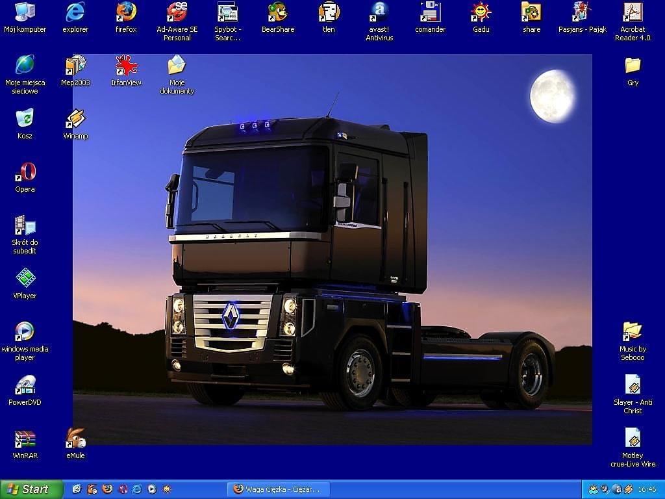
Task: Open the WinRAR desktop shortcut
Action: tap(25, 444)
